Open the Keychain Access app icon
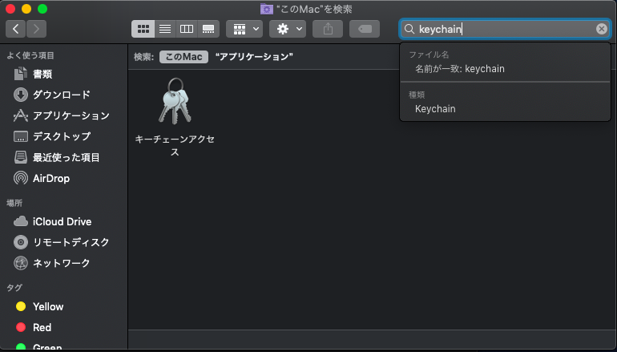 [175, 102]
